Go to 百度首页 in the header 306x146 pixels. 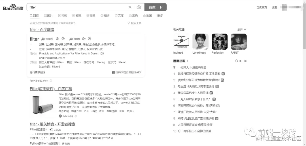point(262,7)
